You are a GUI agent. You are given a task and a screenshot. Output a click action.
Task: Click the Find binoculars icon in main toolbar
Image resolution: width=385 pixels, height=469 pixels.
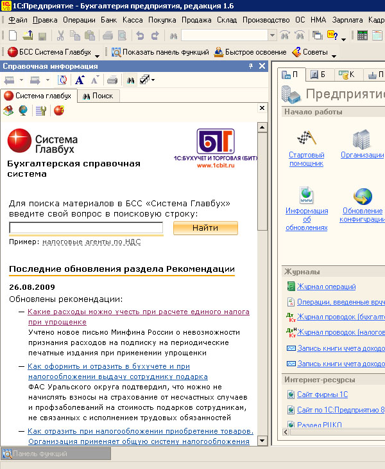(x=173, y=36)
